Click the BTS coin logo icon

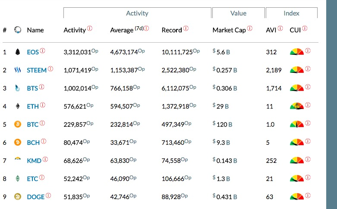pos(18,88)
